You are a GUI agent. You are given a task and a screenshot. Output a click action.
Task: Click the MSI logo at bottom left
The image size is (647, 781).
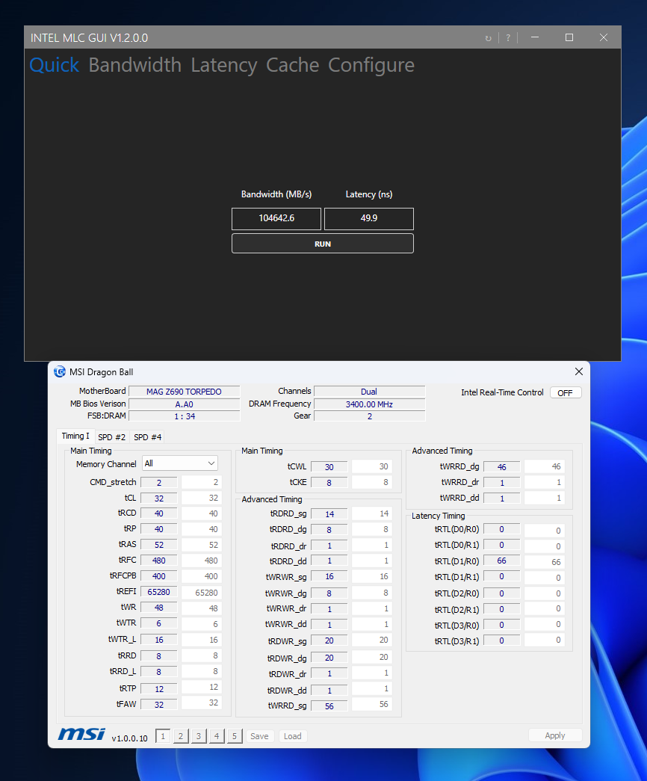click(x=81, y=734)
